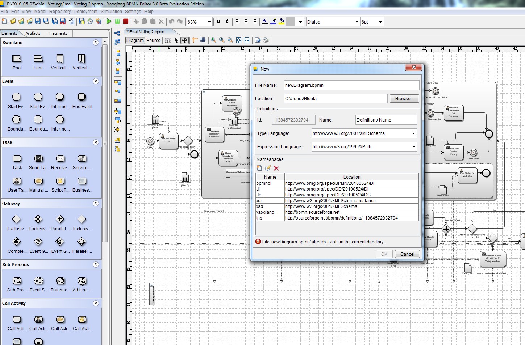Open the Simulation menu
The height and width of the screenshot is (345, 525).
click(112, 12)
